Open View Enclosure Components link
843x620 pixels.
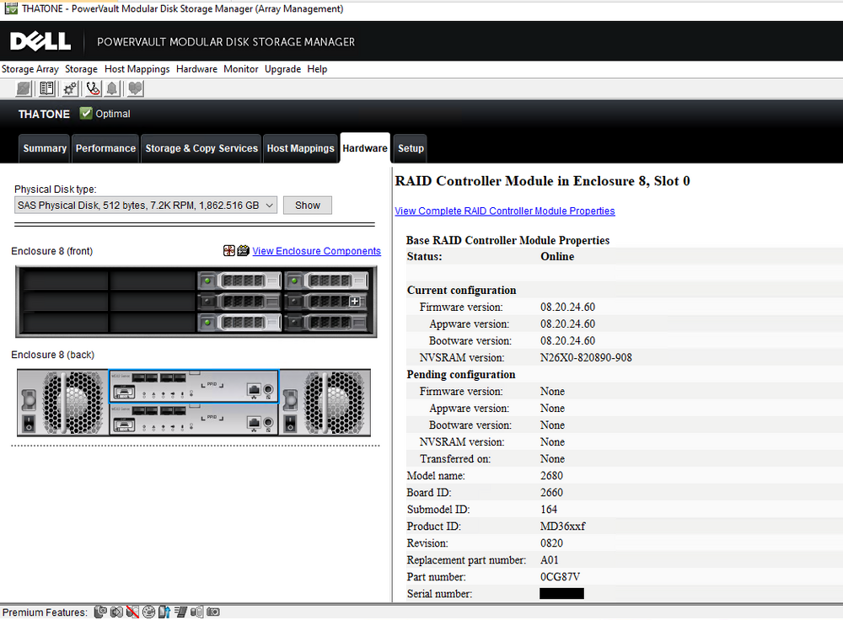[x=317, y=251]
